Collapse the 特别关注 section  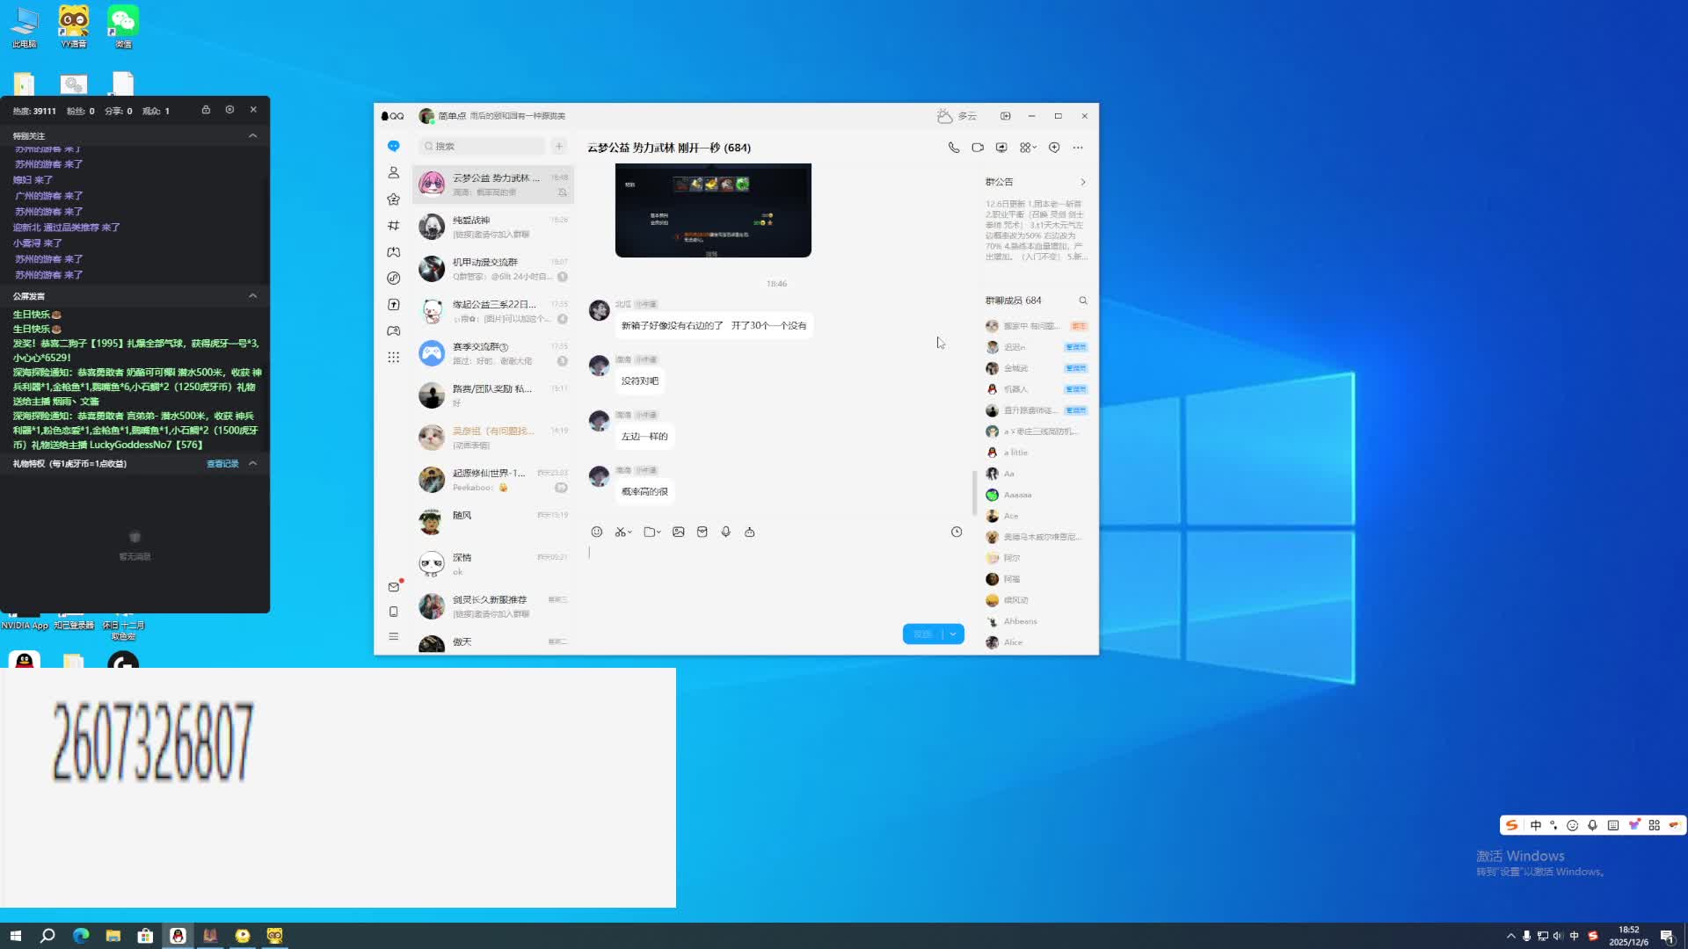252,135
